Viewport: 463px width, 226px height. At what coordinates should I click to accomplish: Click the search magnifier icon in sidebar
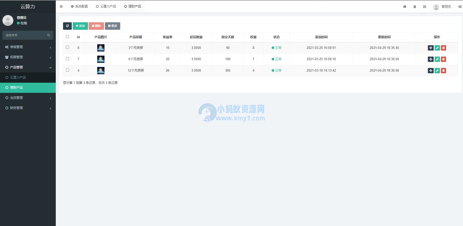tap(49, 35)
